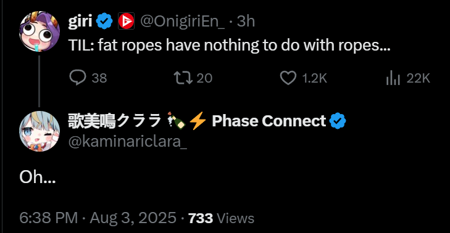Open giri's profile avatar
This screenshot has width=450, height=233.
(40, 31)
